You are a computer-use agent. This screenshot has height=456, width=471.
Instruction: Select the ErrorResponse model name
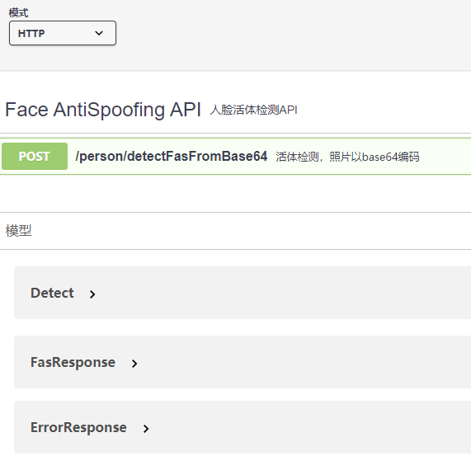(x=78, y=427)
